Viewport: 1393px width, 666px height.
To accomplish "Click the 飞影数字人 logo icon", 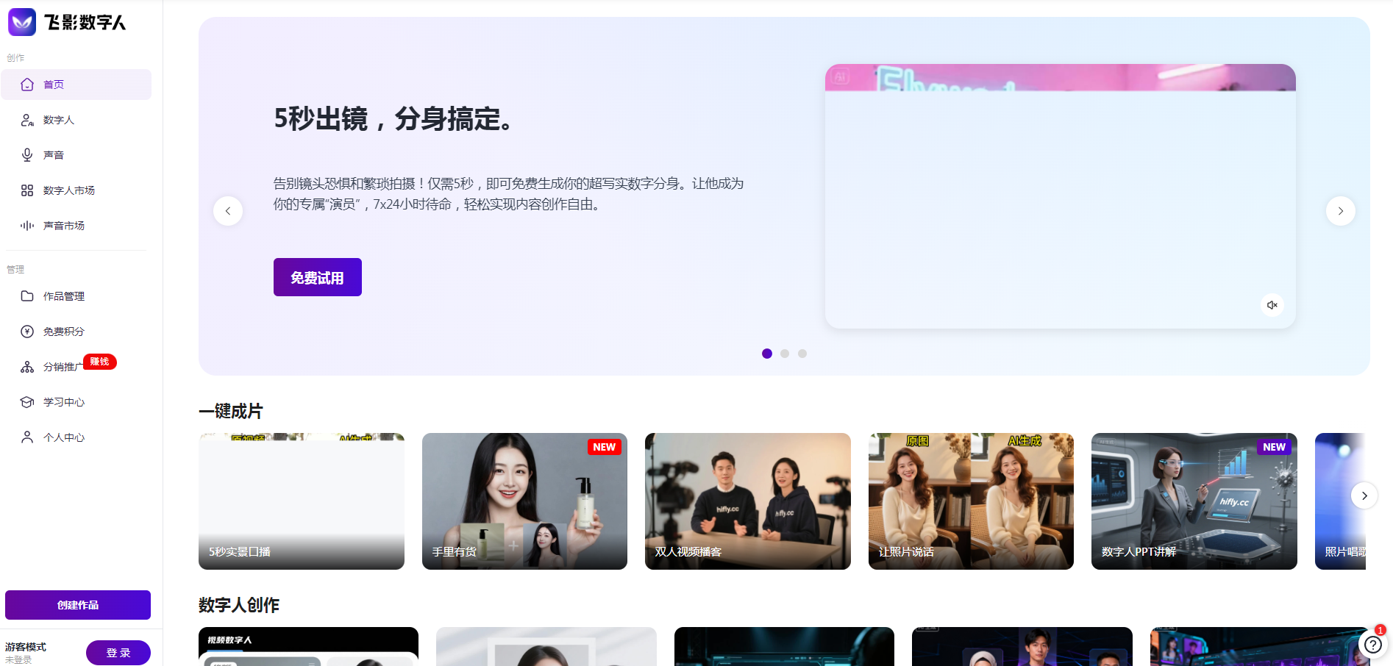I will click(x=22, y=22).
